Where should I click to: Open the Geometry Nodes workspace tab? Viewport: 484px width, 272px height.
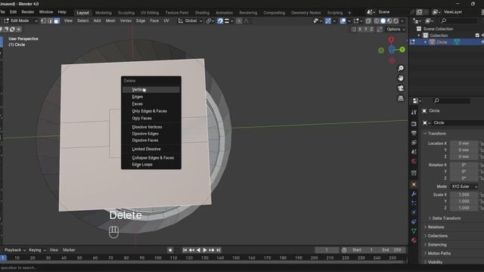[306, 13]
